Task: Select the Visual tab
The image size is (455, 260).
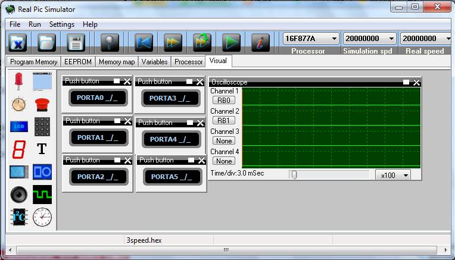Action: pos(218,61)
